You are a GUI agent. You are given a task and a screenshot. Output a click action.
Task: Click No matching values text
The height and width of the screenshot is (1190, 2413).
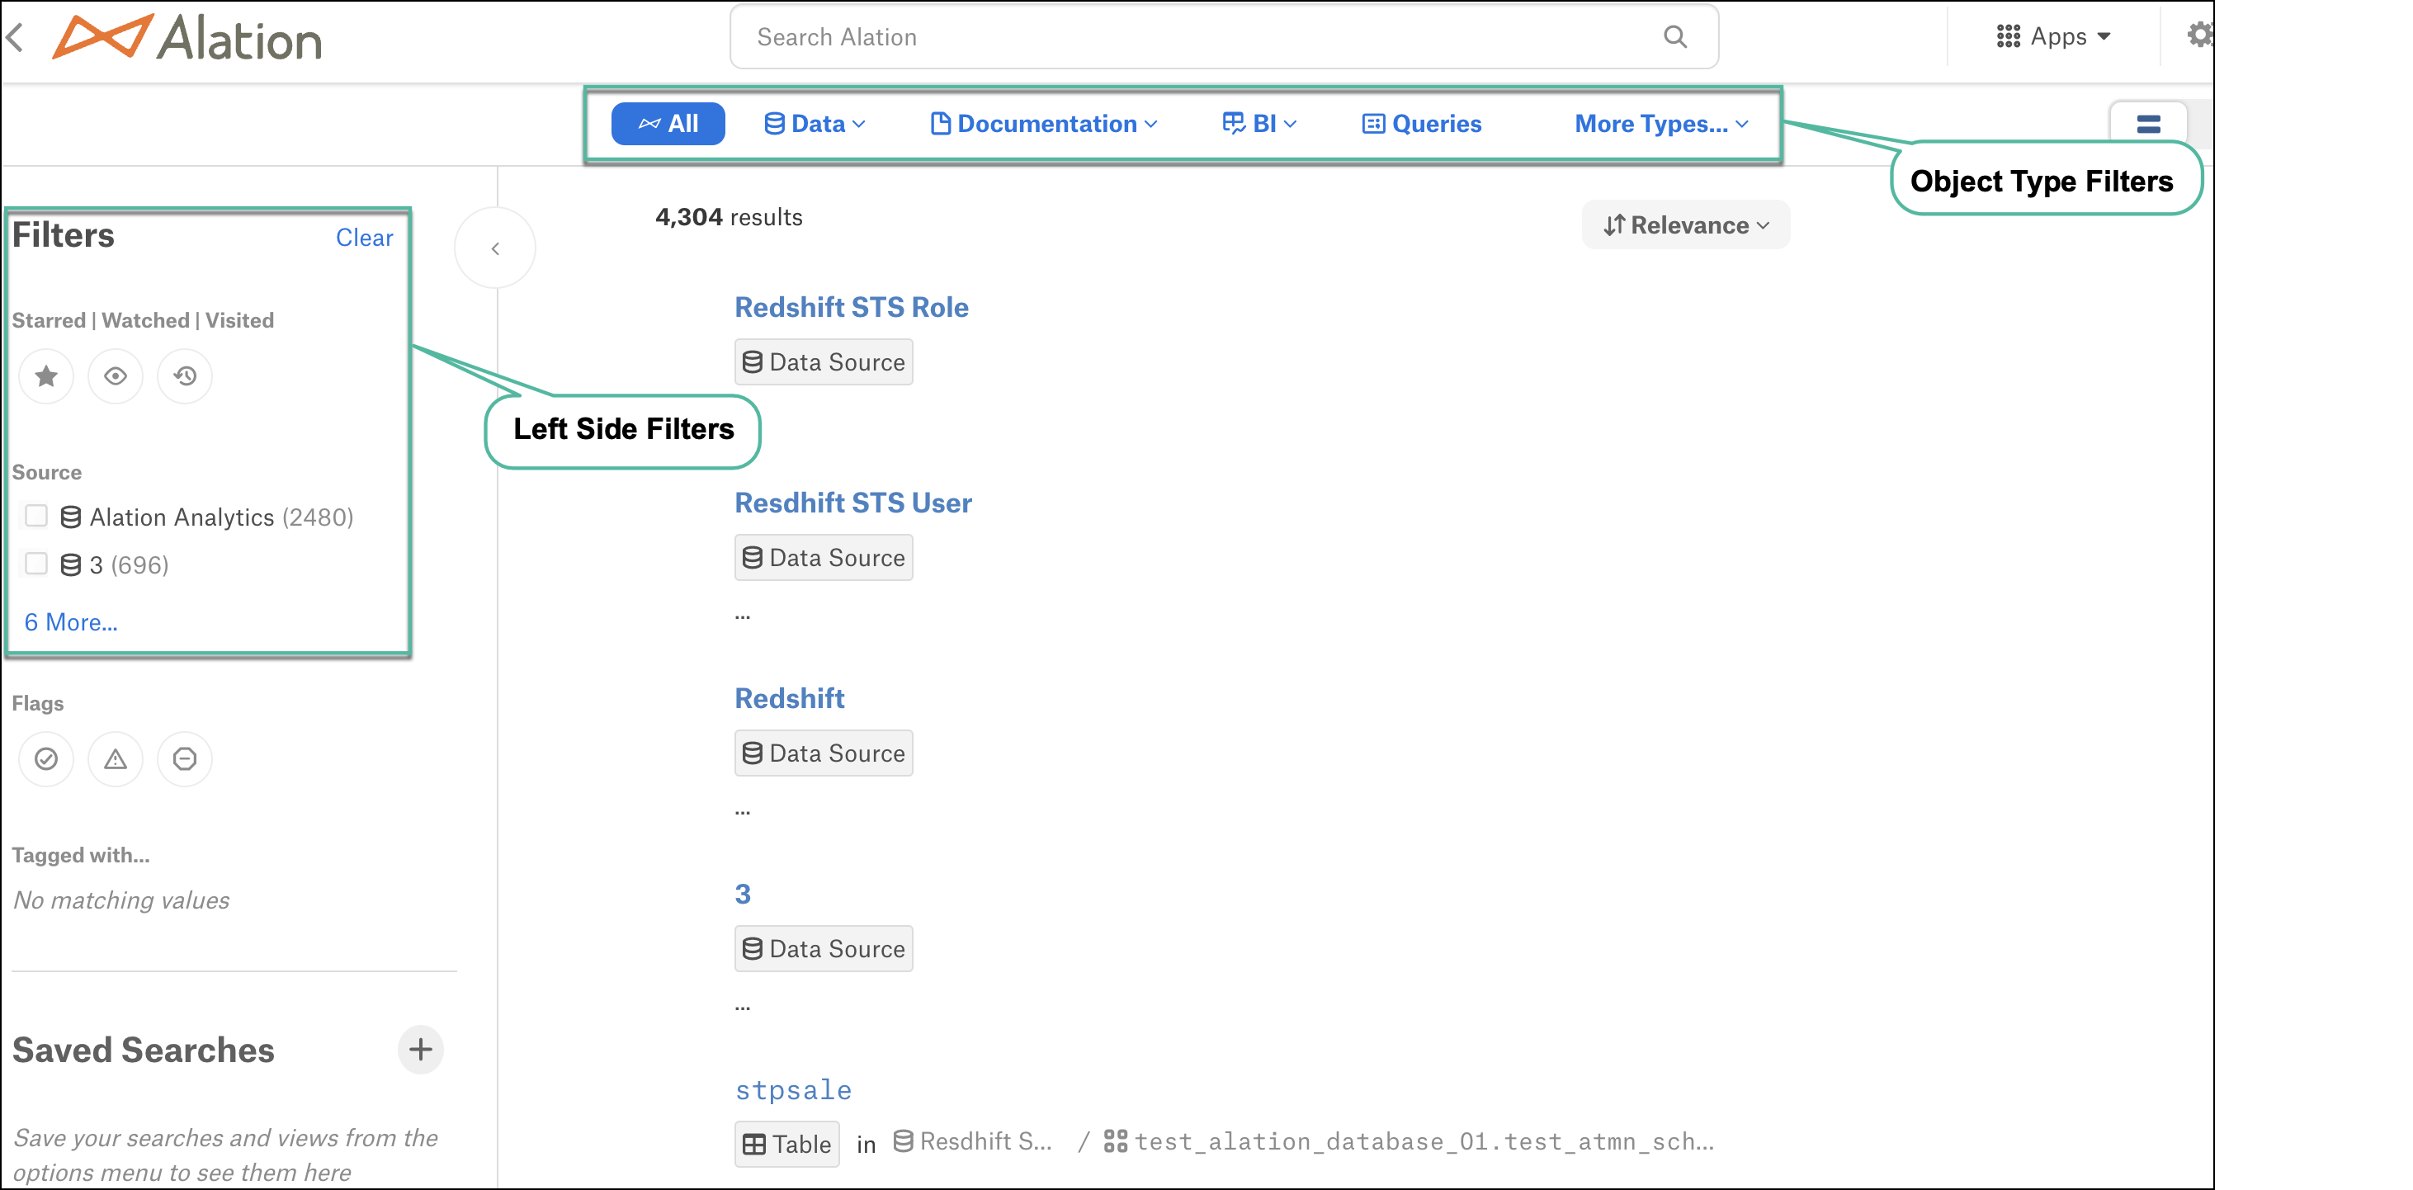(x=120, y=900)
